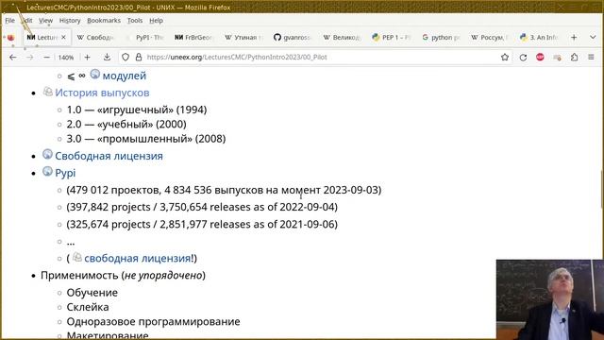
Task: Open the Tools menu
Action: (x=135, y=21)
